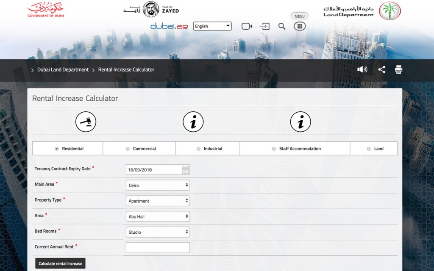Click the video camera icon in header
This screenshot has height=271, width=434.
coord(246,26)
